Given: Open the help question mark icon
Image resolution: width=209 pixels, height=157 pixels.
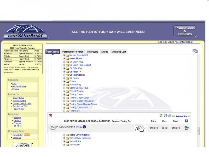Looking at the screenshot, I should 186,121.
